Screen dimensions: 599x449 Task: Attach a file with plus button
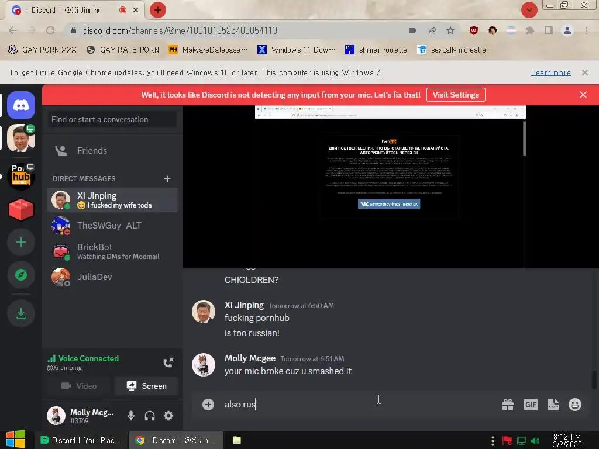(x=208, y=405)
